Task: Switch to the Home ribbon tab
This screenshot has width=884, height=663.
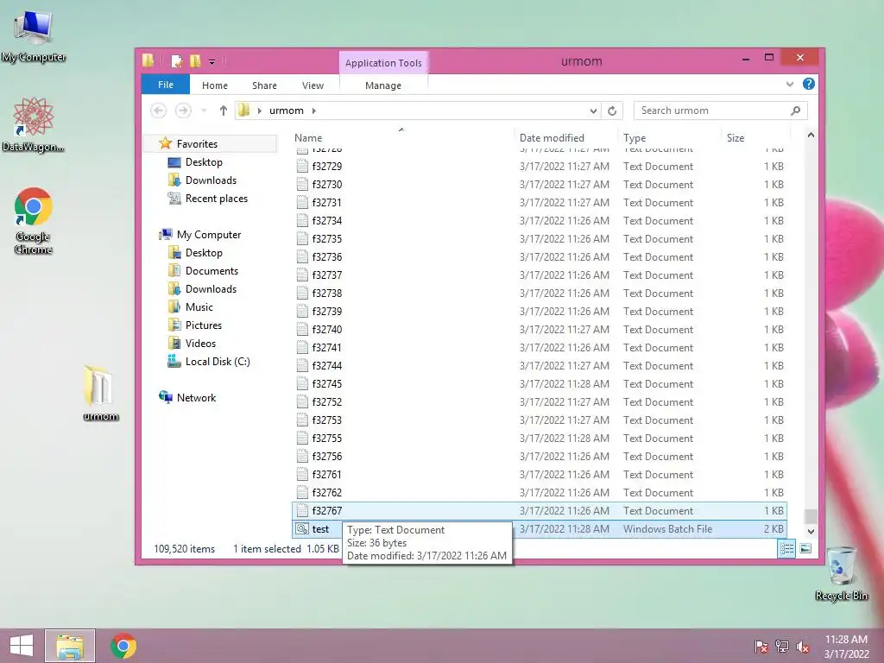Action: 214,85
